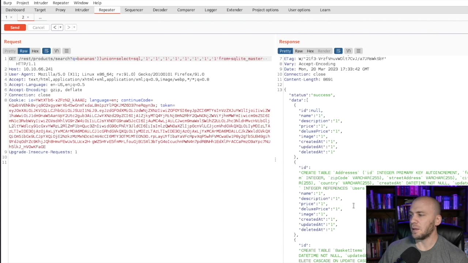This screenshot has width=468, height=263.
Task: Click the Upgrade-Insecure-Requests header line
Action: (x=43, y=152)
